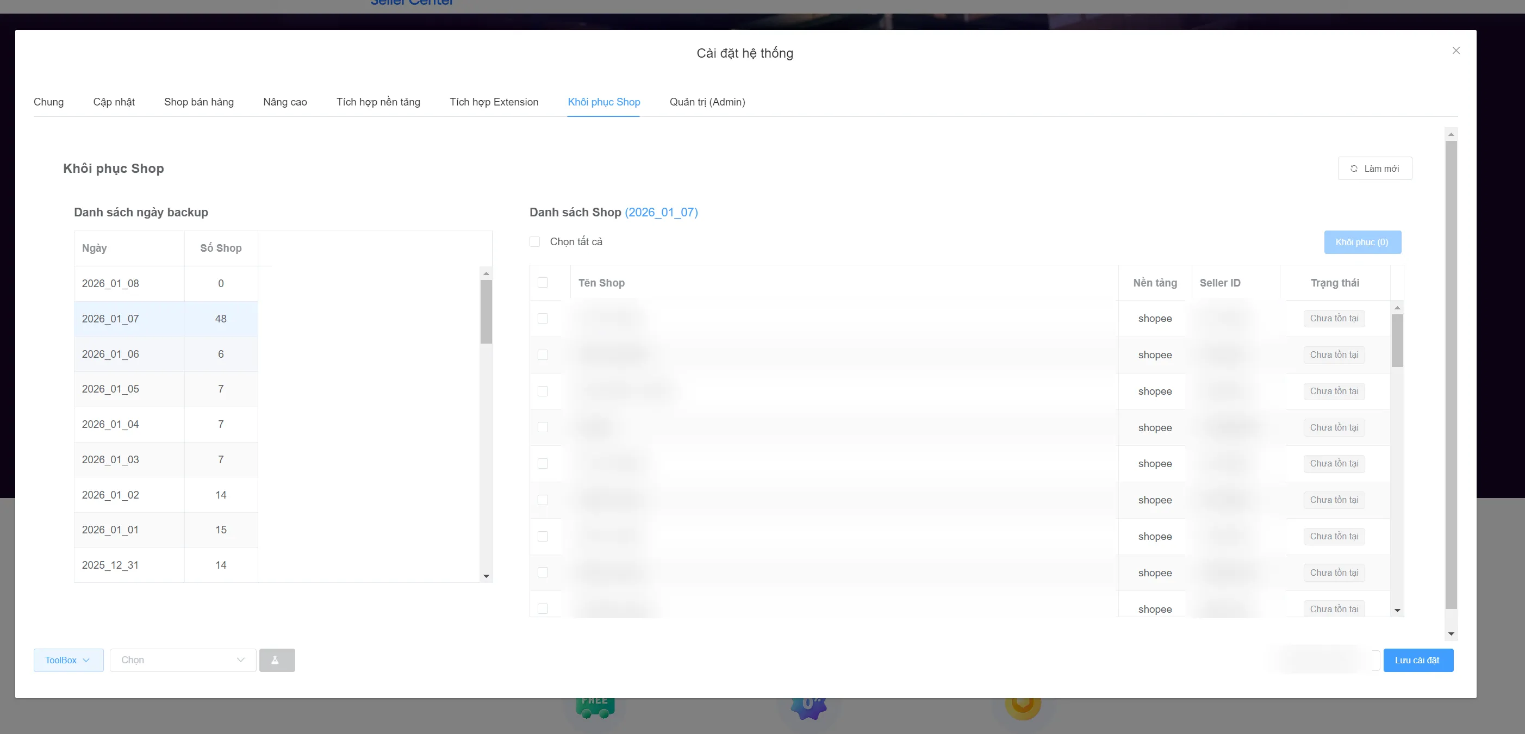Click the flask icon button beside Chọn
The width and height of the screenshot is (1525, 734).
click(277, 660)
